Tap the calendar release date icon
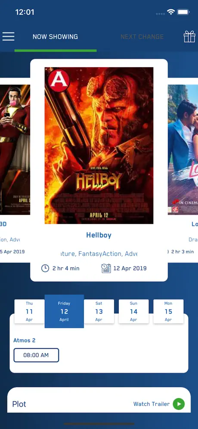 (106, 268)
